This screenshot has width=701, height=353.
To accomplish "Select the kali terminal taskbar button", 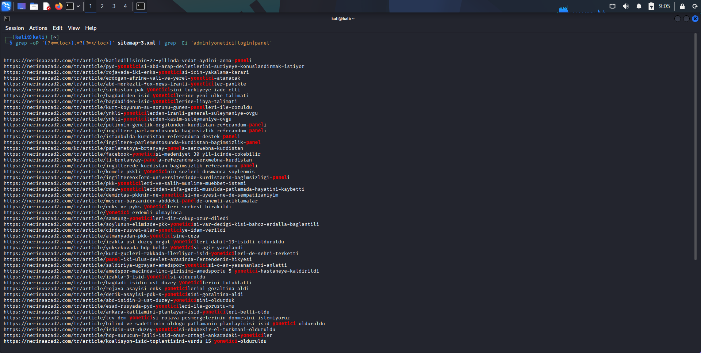I will point(141,6).
